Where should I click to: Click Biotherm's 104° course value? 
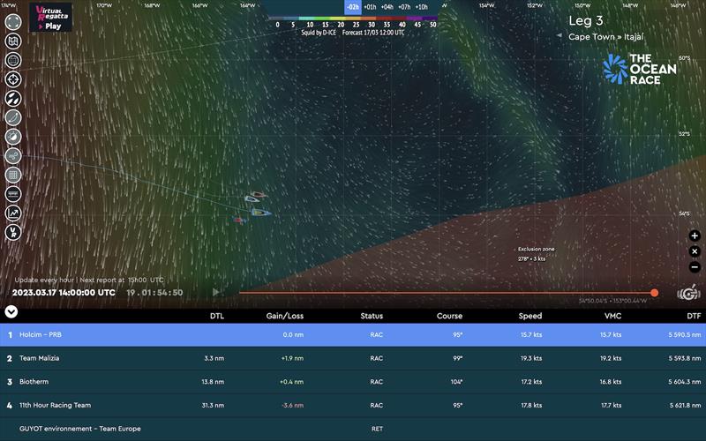point(456,382)
